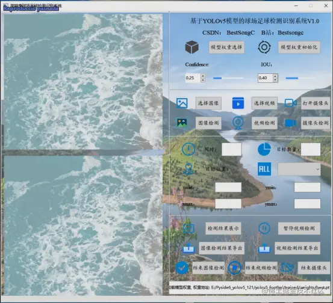This screenshot has width=333, height=303.
Task: Click the image export upload icon
Action: 188,248
